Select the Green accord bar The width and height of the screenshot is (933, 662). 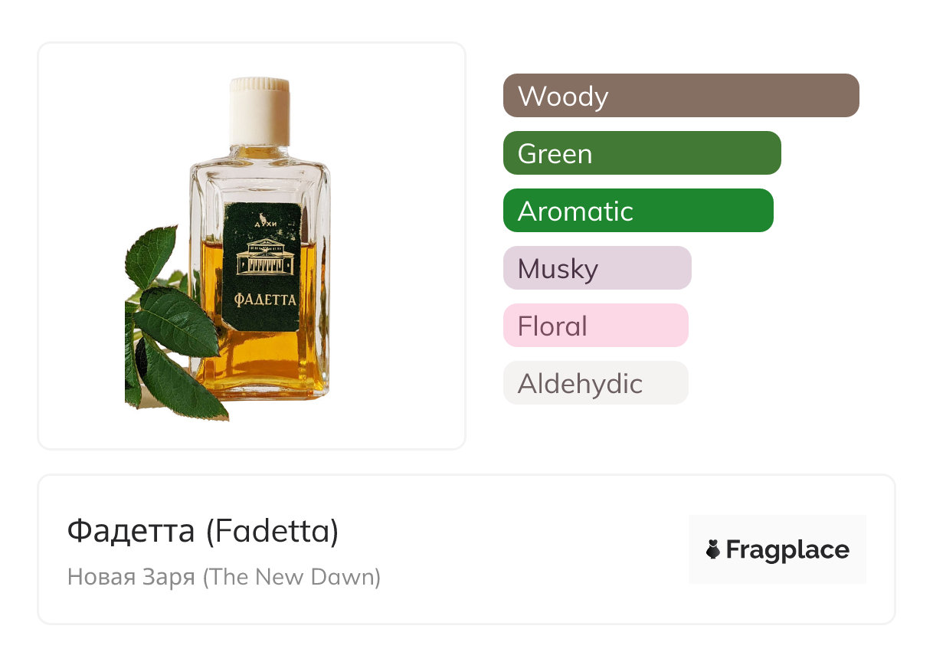click(x=641, y=153)
